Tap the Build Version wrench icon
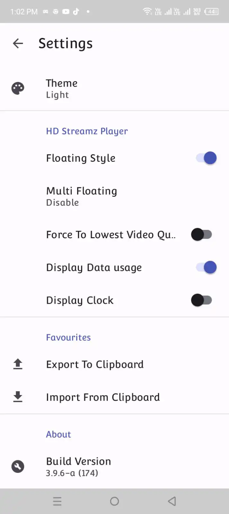The height and width of the screenshot is (514, 229). [18, 466]
